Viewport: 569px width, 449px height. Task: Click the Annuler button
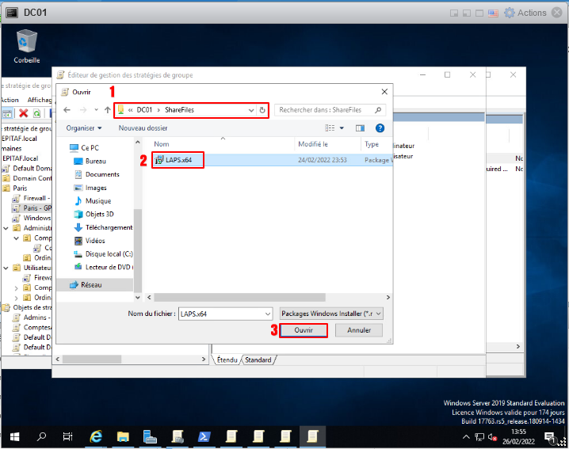[x=359, y=330]
